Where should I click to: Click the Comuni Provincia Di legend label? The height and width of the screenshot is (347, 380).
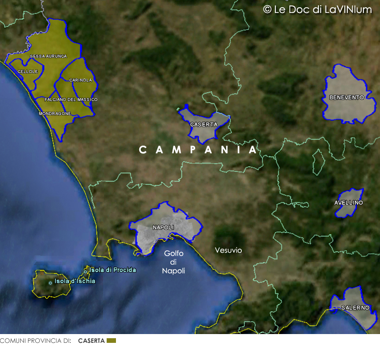click(35, 341)
